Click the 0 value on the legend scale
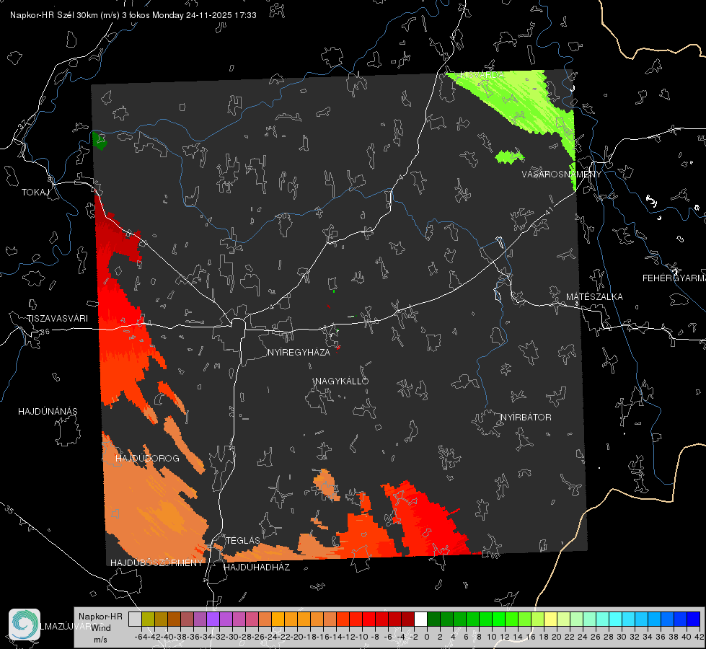 coord(427,637)
